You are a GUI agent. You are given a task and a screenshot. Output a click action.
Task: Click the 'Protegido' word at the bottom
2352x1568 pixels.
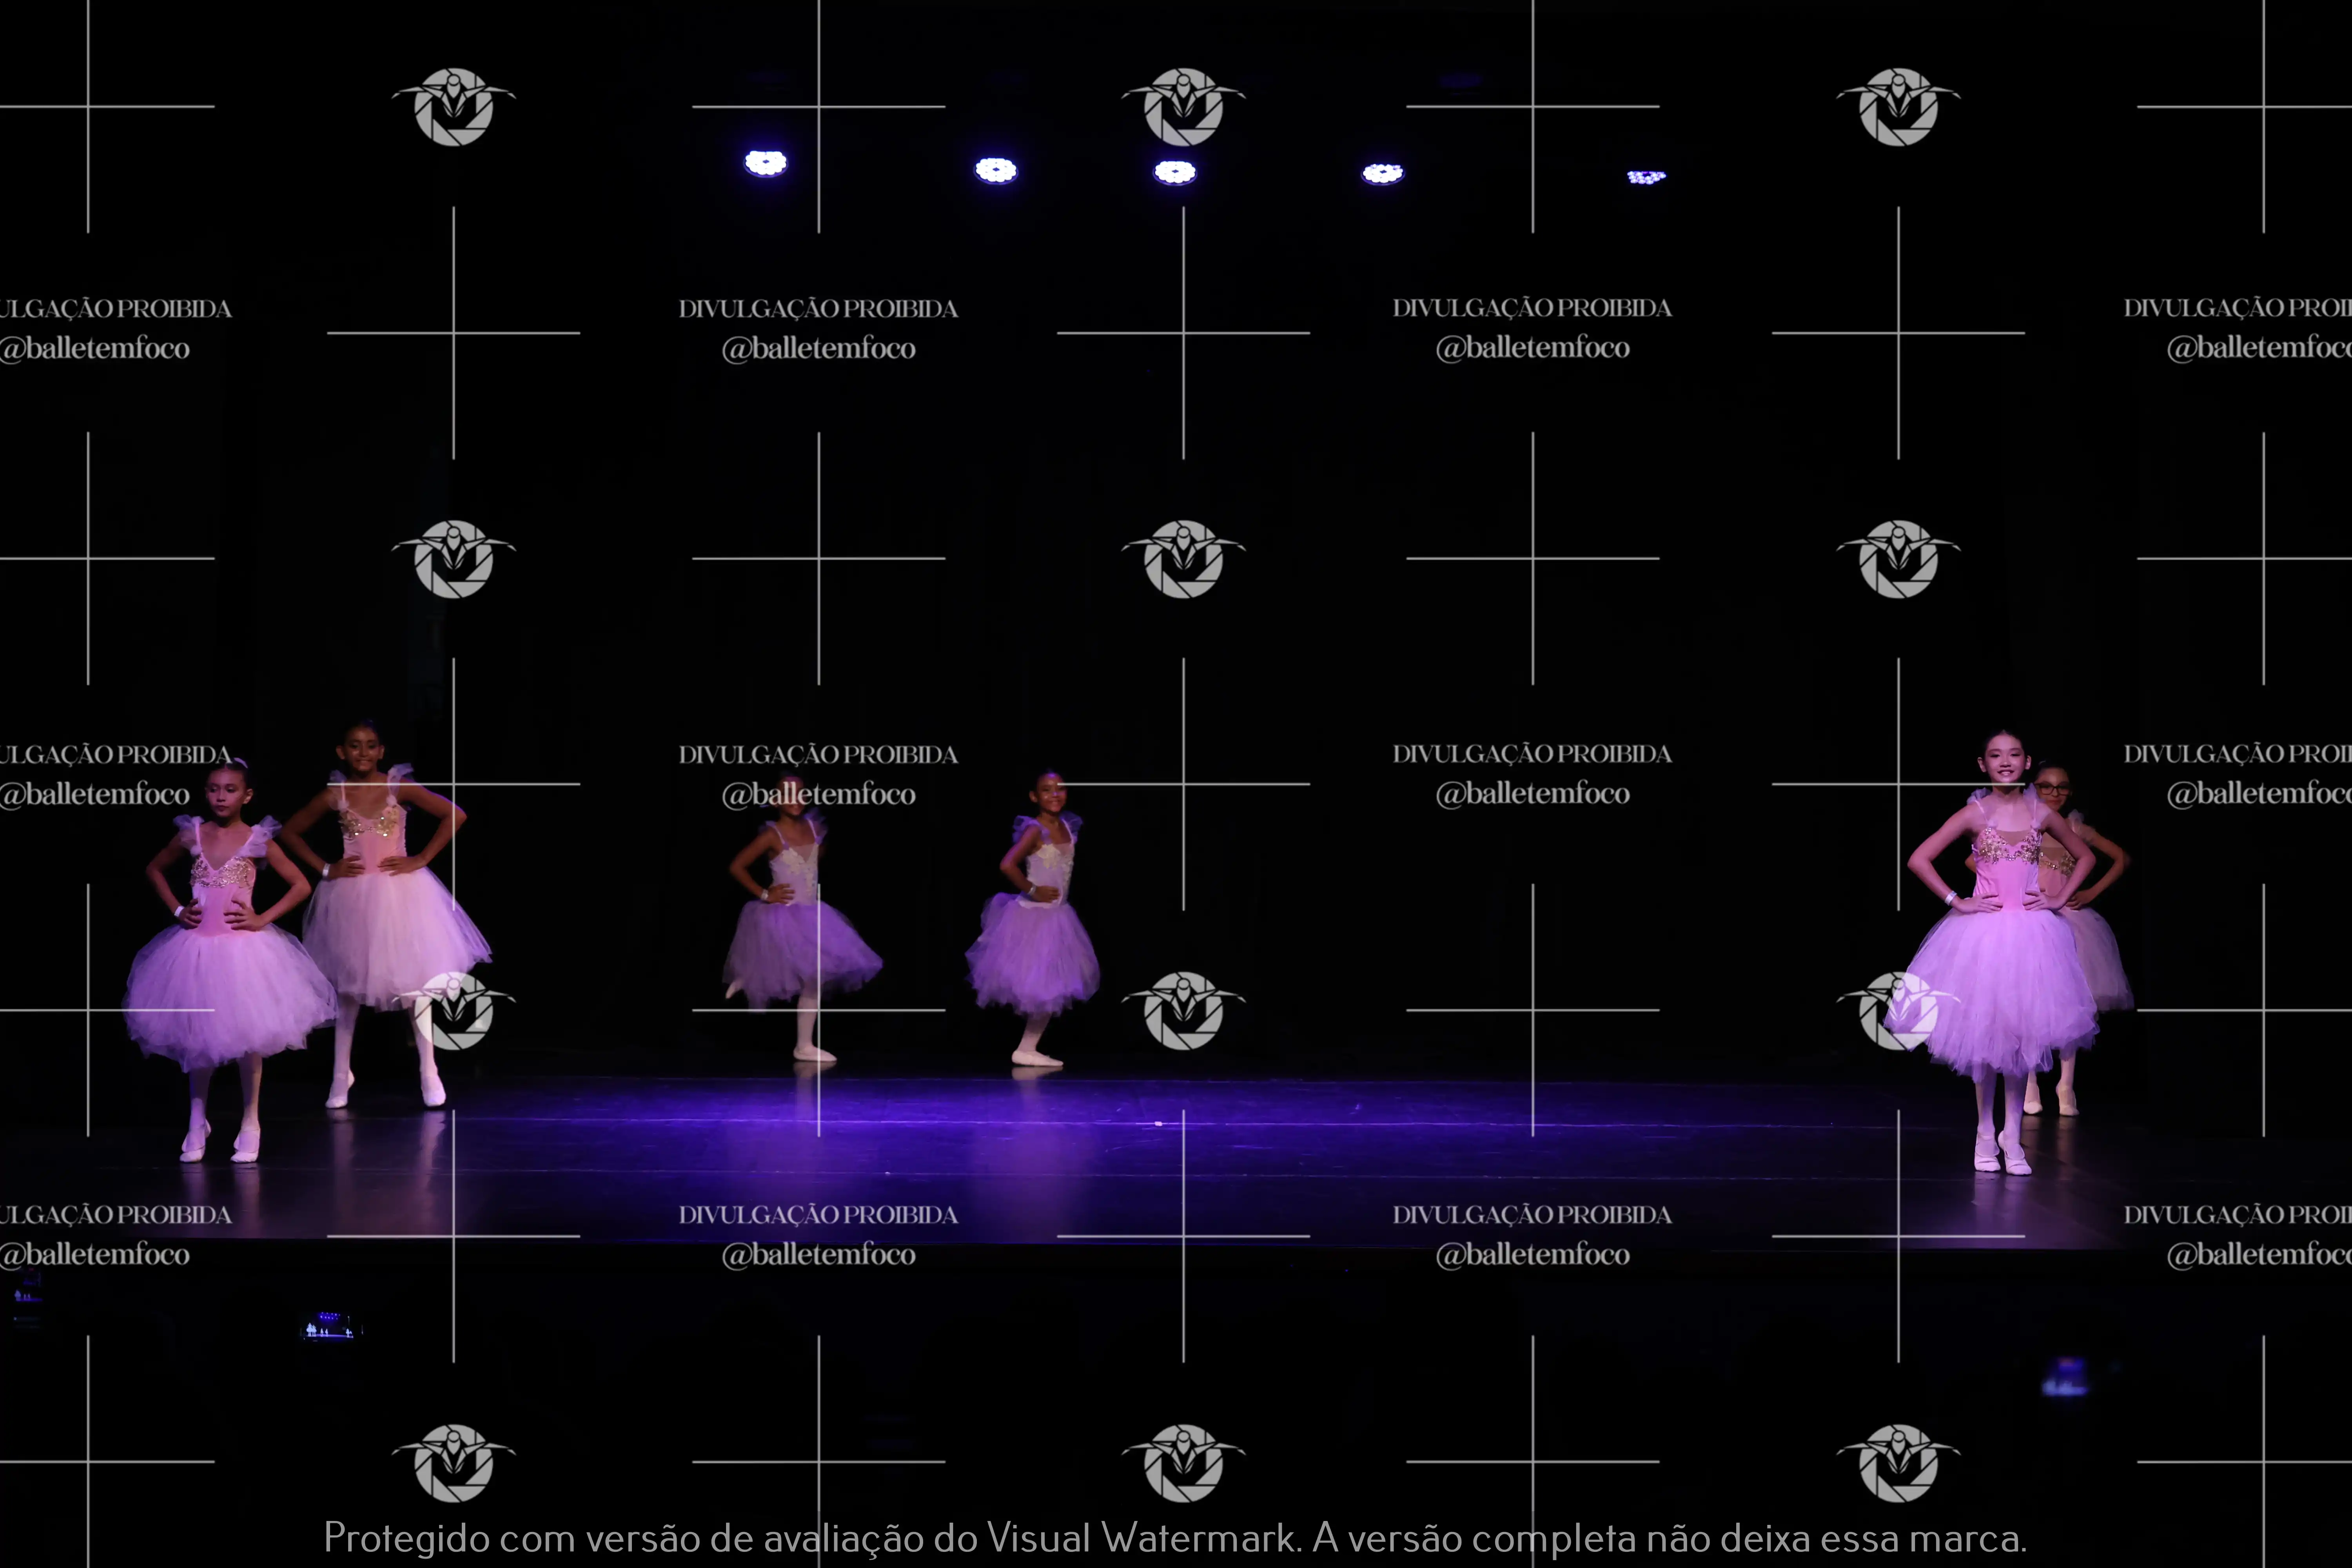[406, 1537]
